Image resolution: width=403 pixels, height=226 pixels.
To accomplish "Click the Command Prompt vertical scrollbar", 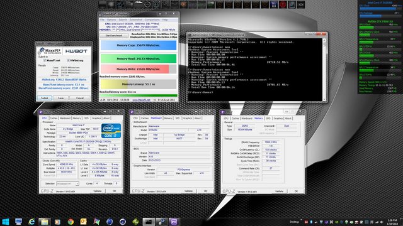I will [324, 69].
